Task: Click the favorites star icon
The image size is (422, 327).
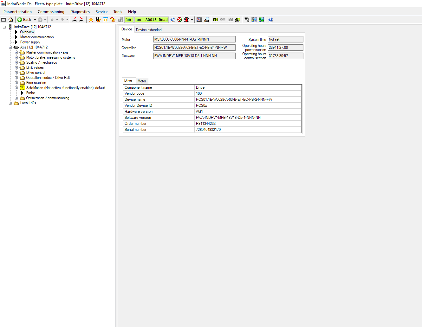Action: click(x=91, y=20)
